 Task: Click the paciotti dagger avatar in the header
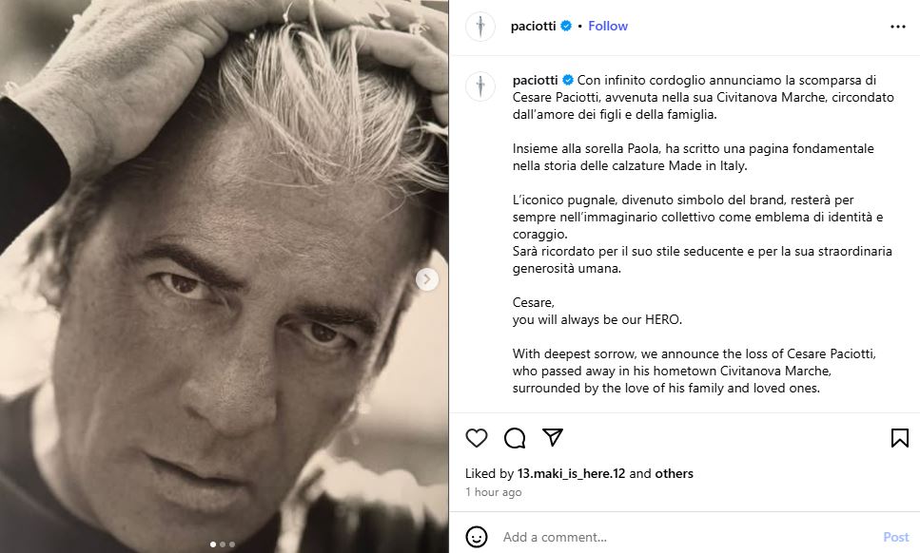pos(480,27)
